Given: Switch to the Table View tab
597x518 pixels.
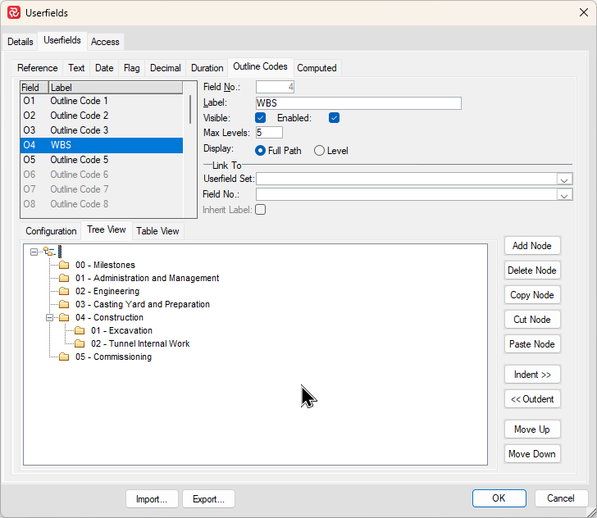Looking at the screenshot, I should tap(157, 231).
